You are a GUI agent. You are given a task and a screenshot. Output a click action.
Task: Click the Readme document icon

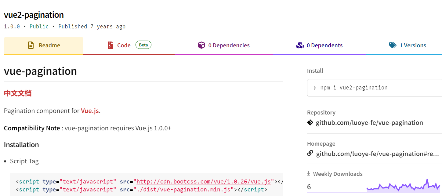(x=31, y=45)
